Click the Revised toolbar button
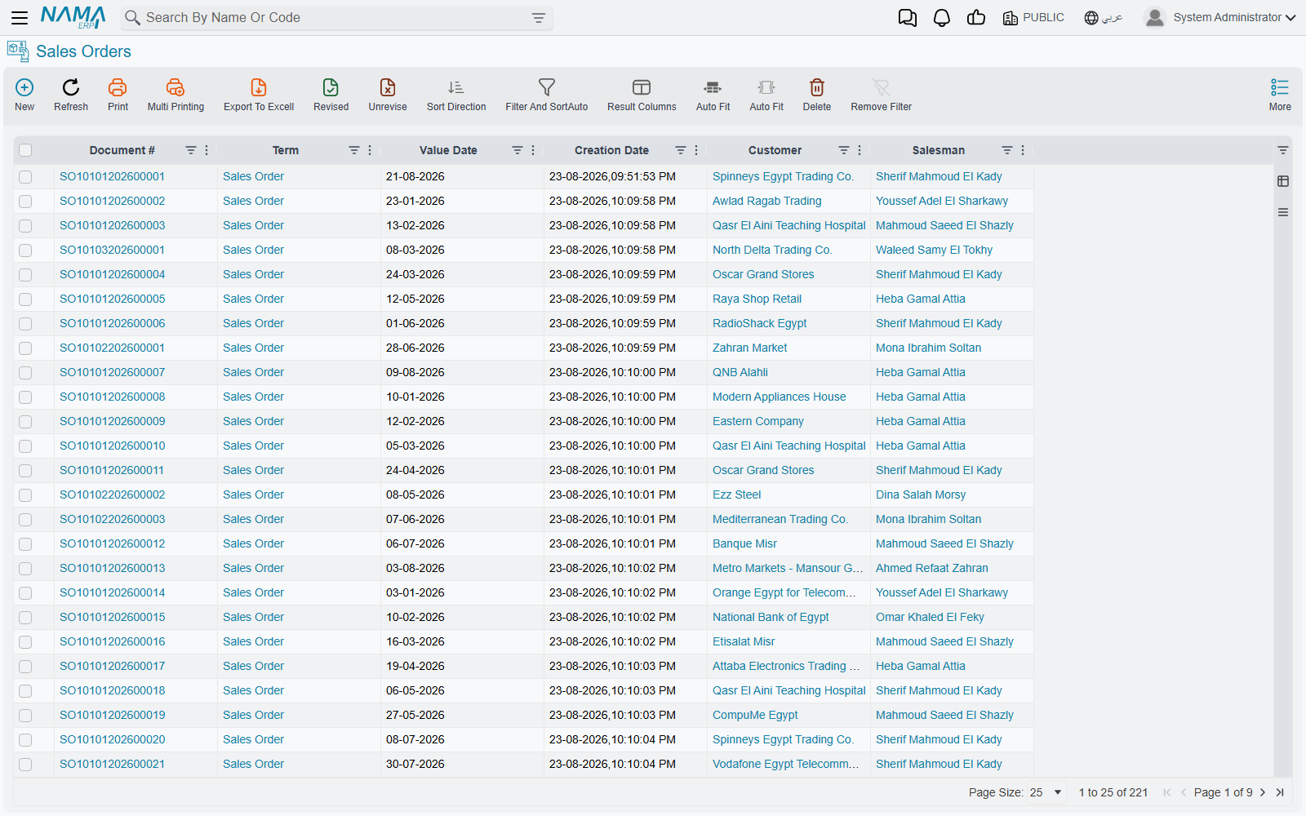This screenshot has height=816, width=1306. coord(331,95)
